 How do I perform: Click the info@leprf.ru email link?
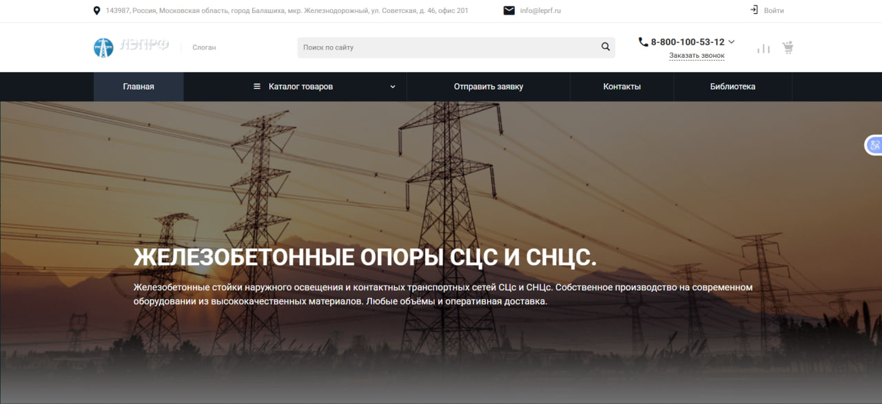(540, 10)
